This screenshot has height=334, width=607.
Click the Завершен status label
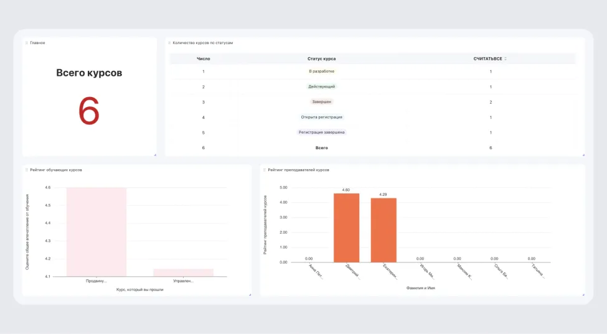[x=321, y=101]
